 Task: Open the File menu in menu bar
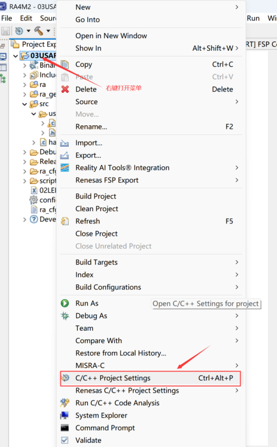[x=7, y=18]
